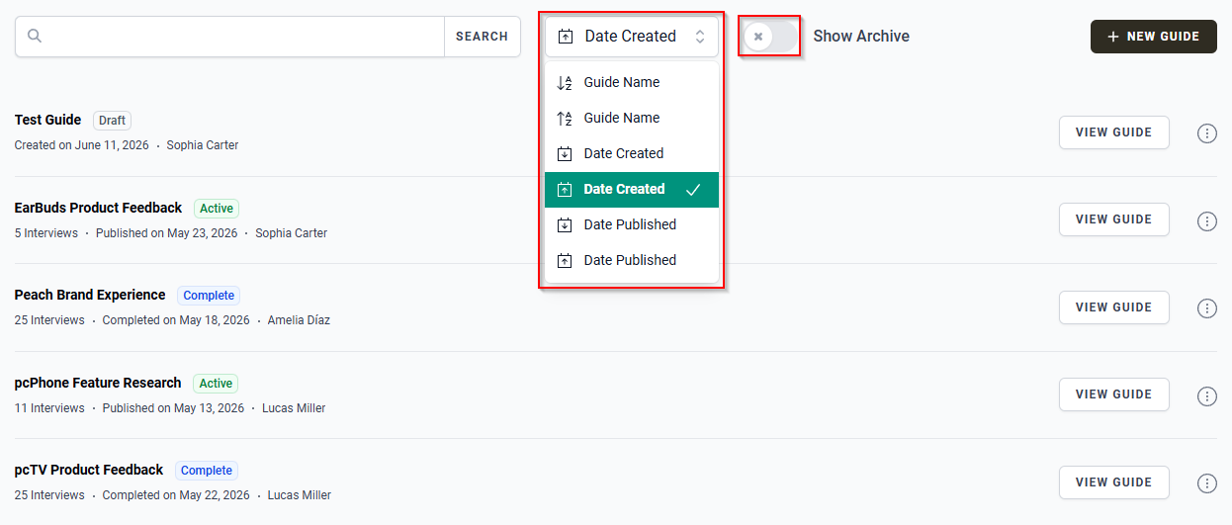
Task: Click 'Completed on May 22, 2026' text
Action: 176,495
